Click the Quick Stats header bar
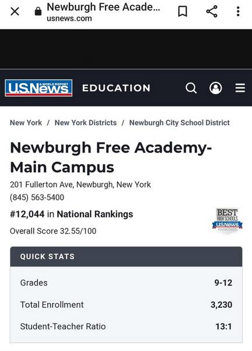The height and width of the screenshot is (351, 252). click(126, 256)
